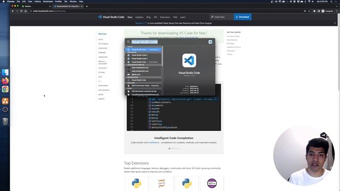Expand the Python sidebar section
This screenshot has width=340, height=191.
(x=101, y=73)
